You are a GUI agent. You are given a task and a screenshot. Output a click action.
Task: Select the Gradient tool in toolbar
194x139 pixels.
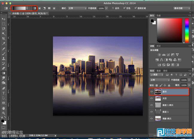[x=4, y=73]
